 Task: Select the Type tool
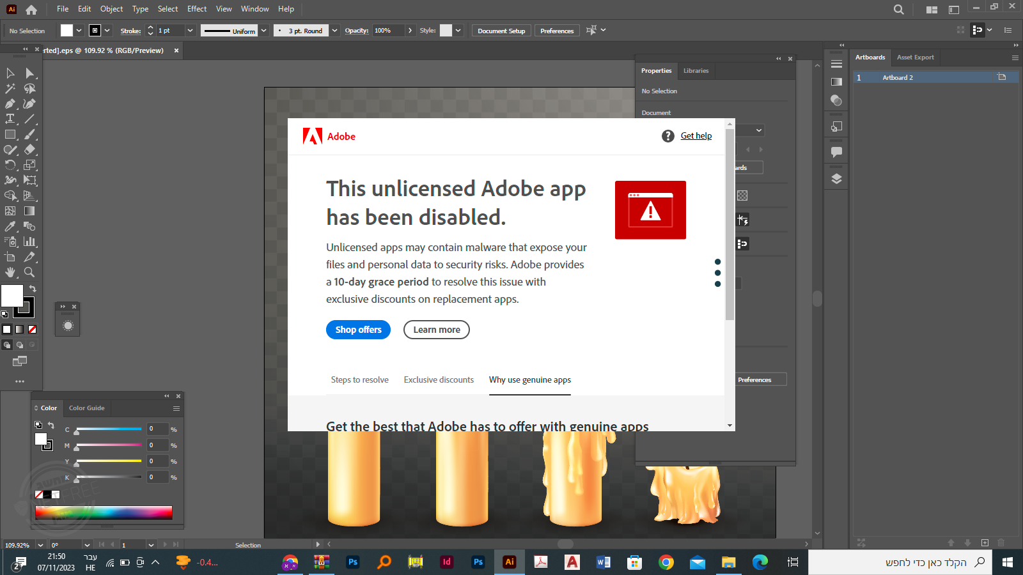(x=10, y=119)
